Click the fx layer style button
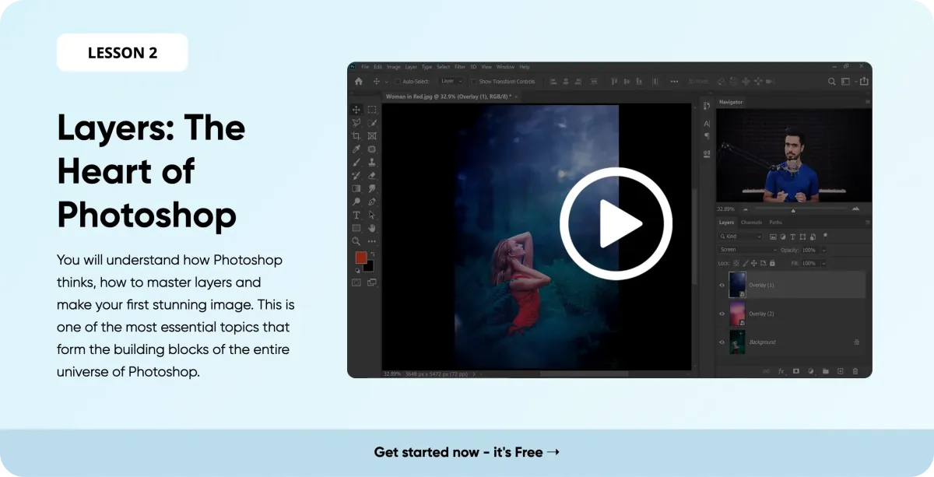 pos(781,371)
